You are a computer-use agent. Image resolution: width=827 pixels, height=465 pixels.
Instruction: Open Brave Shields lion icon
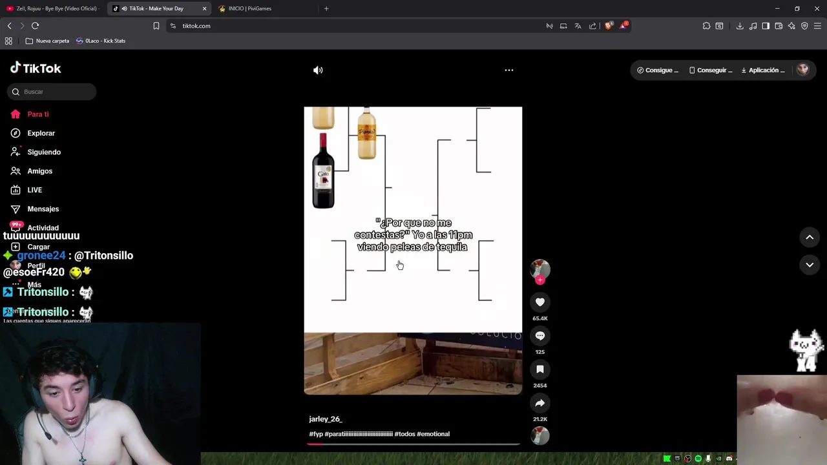pyautogui.click(x=609, y=26)
